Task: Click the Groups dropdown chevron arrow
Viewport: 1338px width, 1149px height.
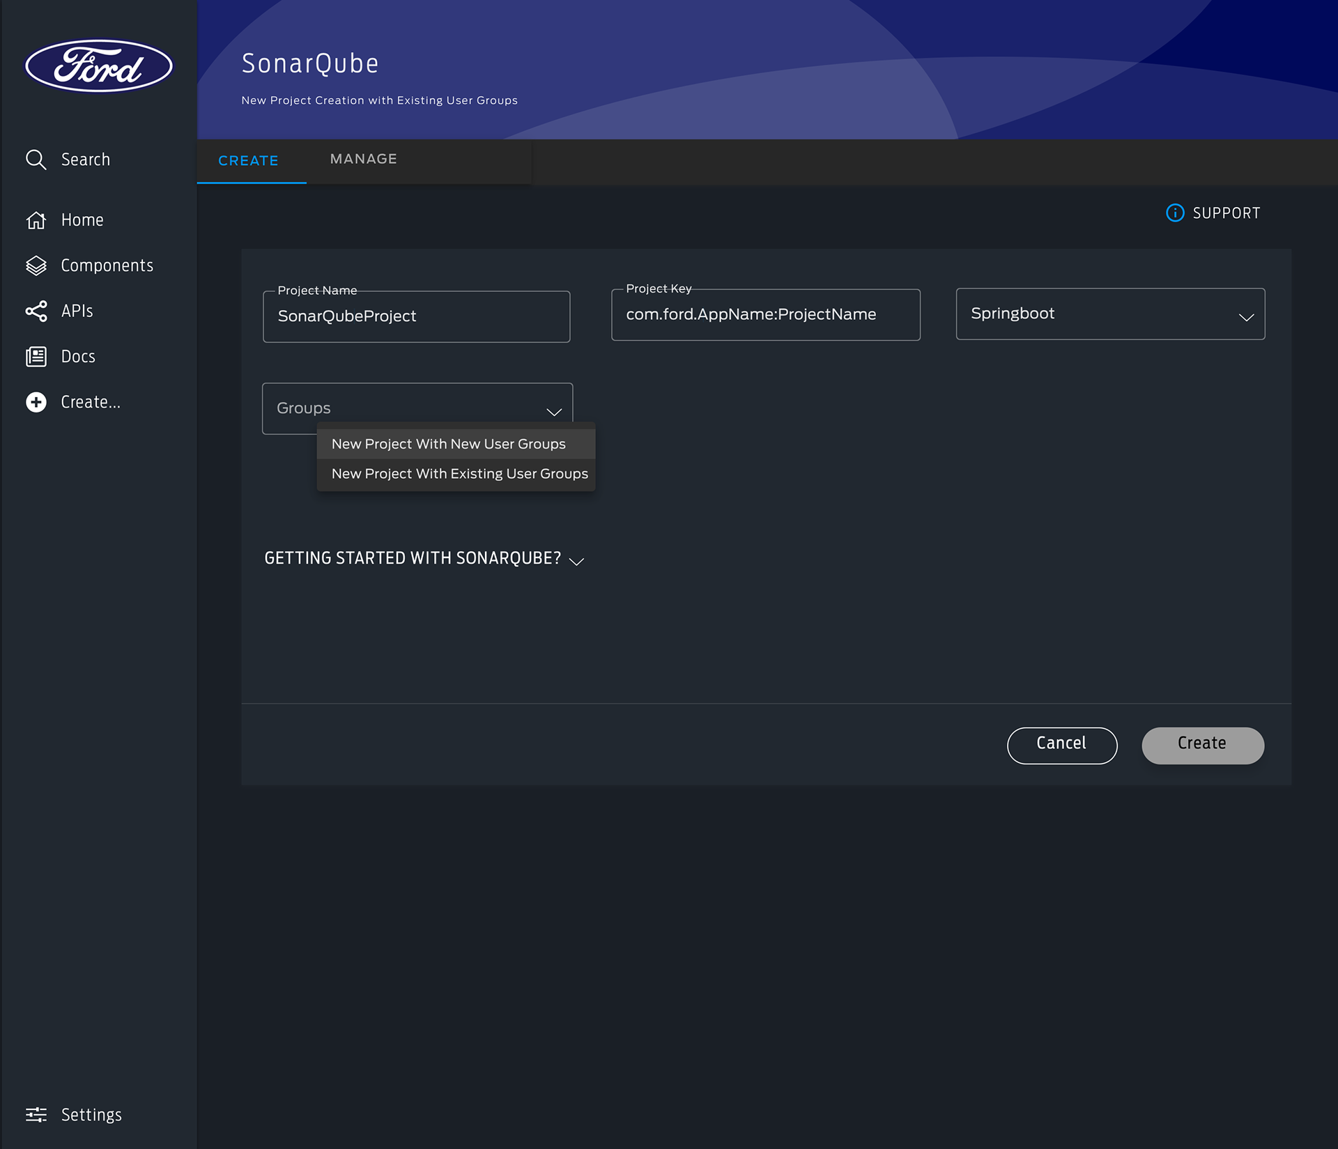Action: 554,412
